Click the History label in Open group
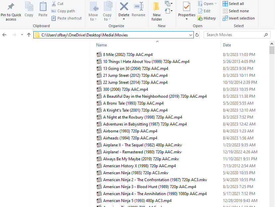The width and height of the screenshot is (275, 207). click(210, 18)
